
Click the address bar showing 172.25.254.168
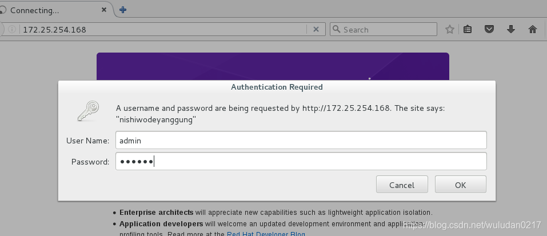click(x=163, y=30)
